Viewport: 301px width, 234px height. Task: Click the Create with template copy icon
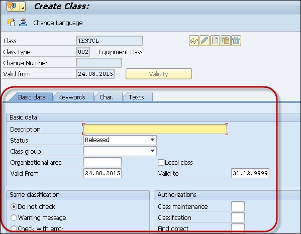(x=226, y=41)
